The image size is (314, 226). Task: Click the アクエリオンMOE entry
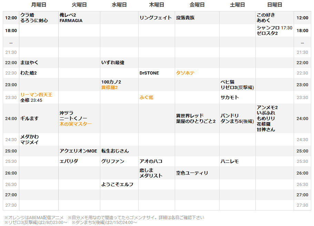[78, 151]
